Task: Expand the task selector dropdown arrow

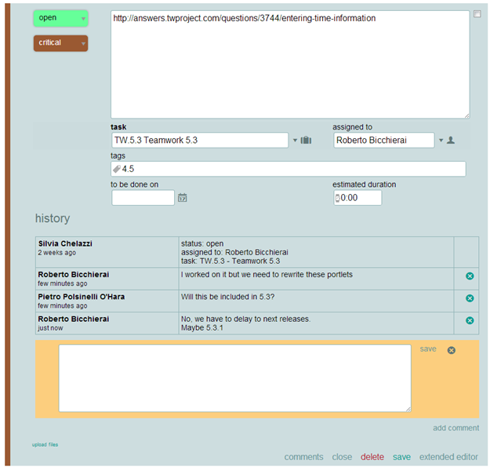Action: click(x=295, y=141)
